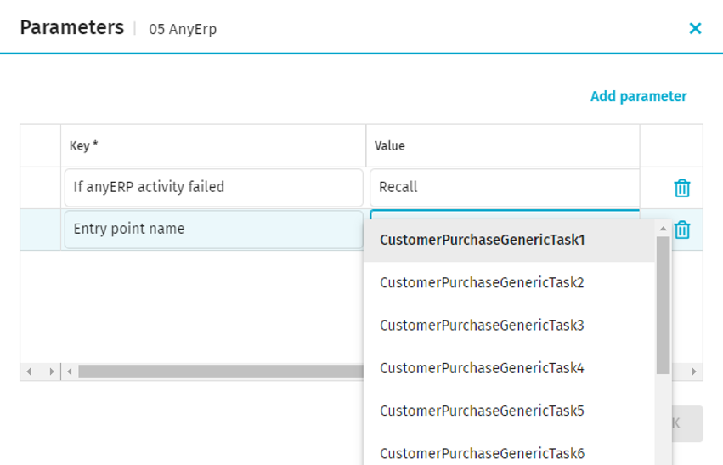Click the dropdown list's vertical scrollbar thumb
This screenshot has height=465, width=723.
click(x=663, y=304)
